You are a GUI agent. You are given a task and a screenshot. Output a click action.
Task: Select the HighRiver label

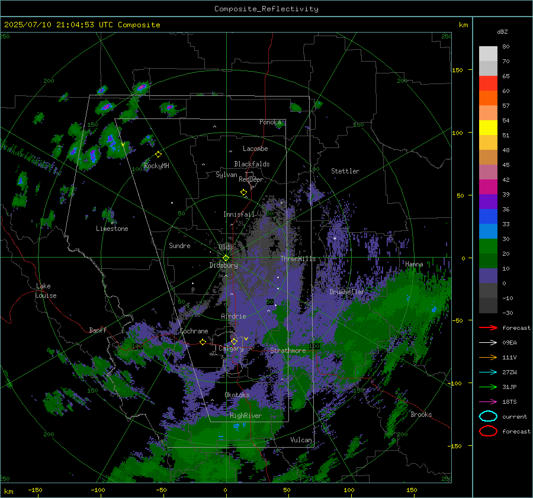coord(246,416)
